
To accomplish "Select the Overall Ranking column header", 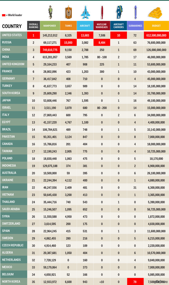I will pos(34,26).
